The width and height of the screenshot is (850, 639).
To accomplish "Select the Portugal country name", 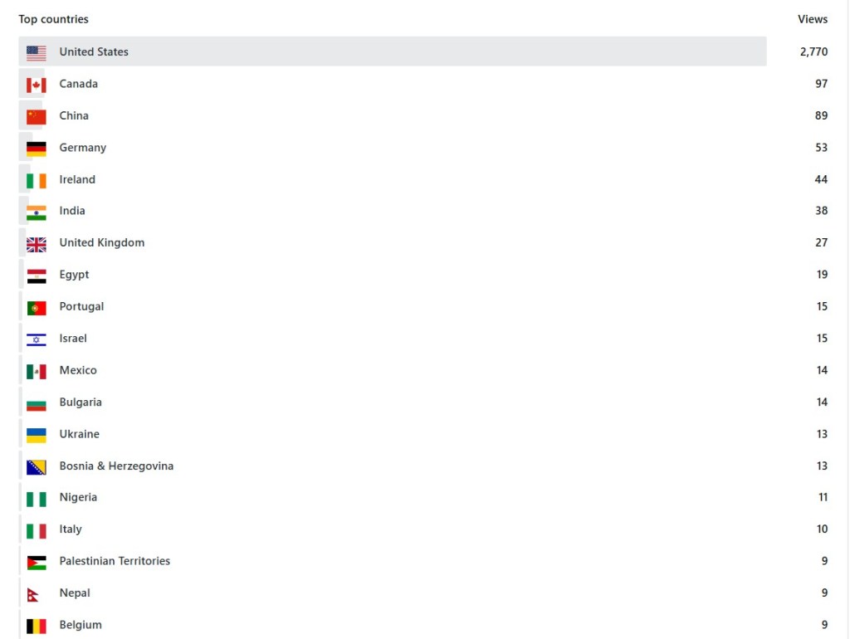I will 81,306.
